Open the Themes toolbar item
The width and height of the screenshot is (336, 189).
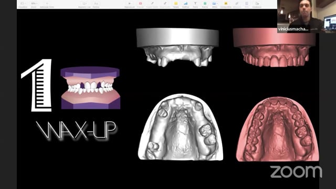(x=96, y=4)
